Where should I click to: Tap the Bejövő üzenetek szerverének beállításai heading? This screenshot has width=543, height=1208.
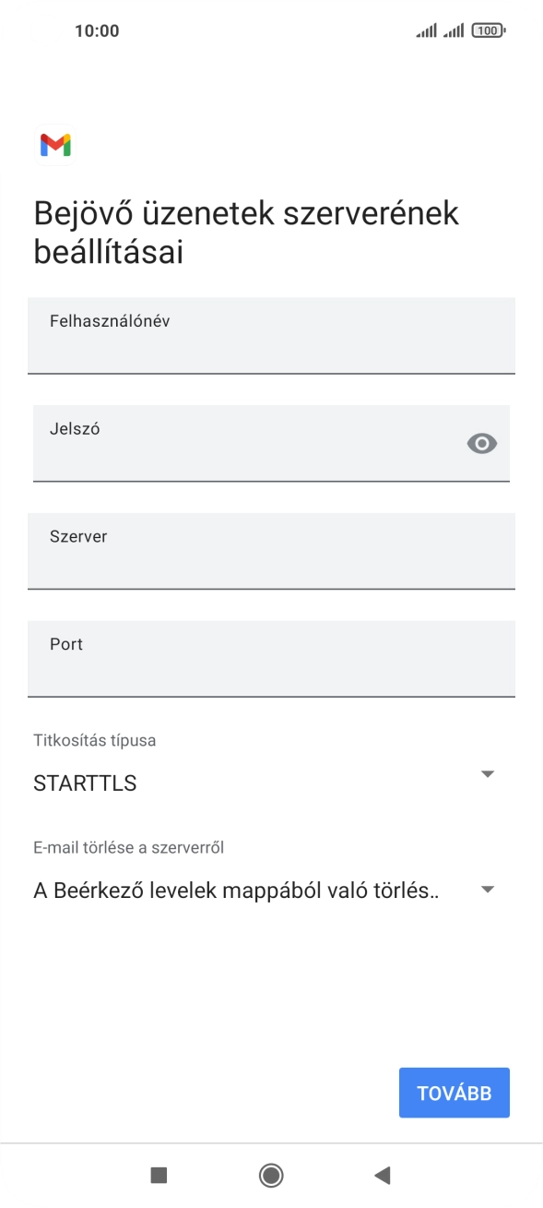click(x=245, y=231)
